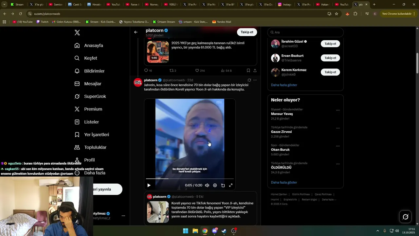The width and height of the screenshot is (419, 236).
Task: Switch to the Instagram tab
Action: (x=285, y=5)
